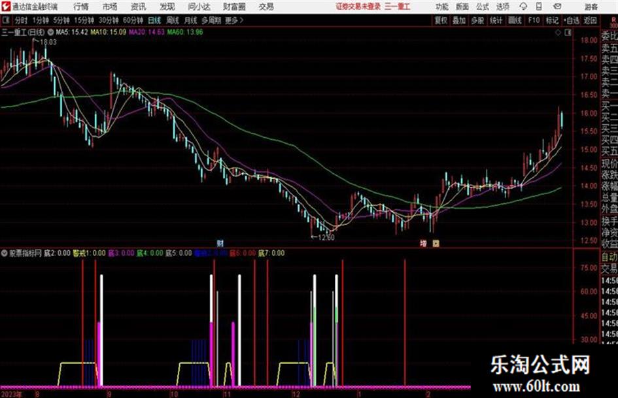The image size is (618, 398).
Task: Open the MA indicator settings circle icon
Action: pyautogui.click(x=51, y=32)
